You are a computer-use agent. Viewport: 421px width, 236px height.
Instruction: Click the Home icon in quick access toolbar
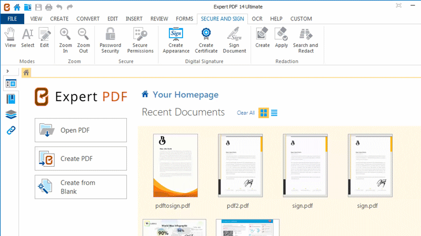point(17,7)
